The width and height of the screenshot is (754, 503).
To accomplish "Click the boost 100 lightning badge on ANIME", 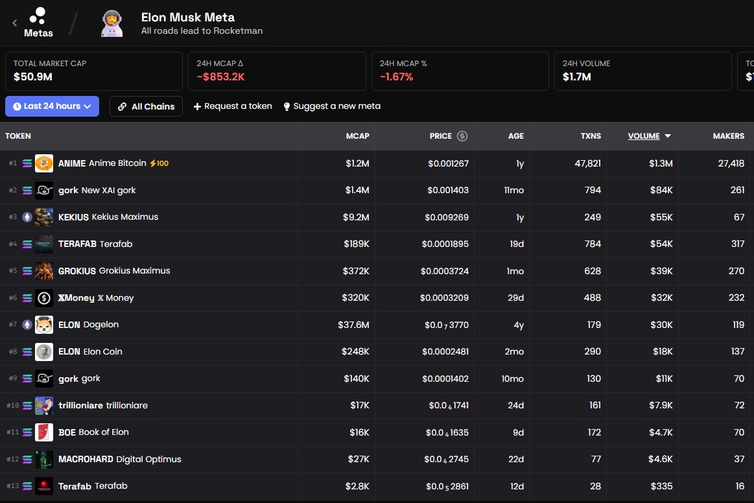I will (x=159, y=163).
